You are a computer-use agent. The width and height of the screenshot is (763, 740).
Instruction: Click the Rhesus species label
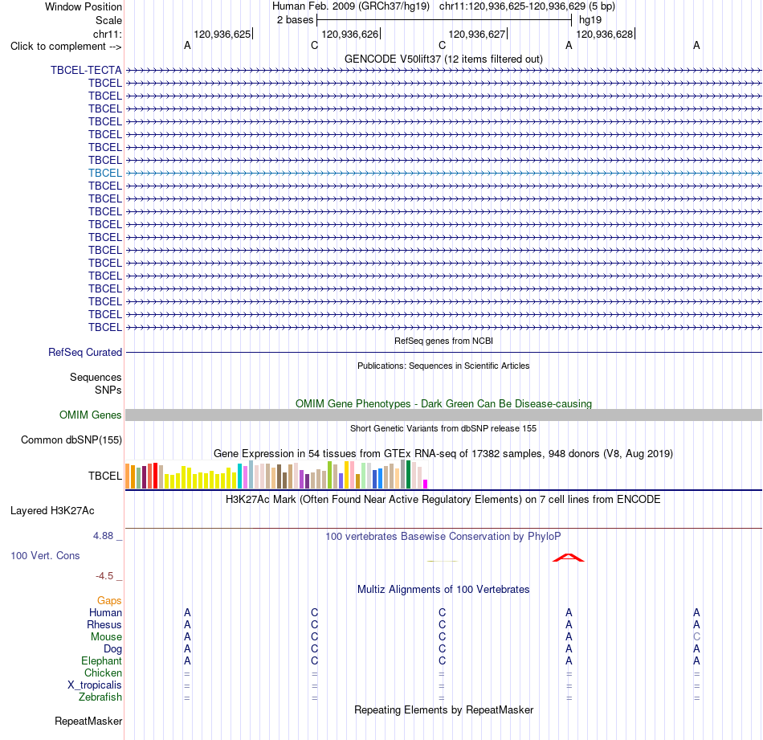(x=104, y=624)
